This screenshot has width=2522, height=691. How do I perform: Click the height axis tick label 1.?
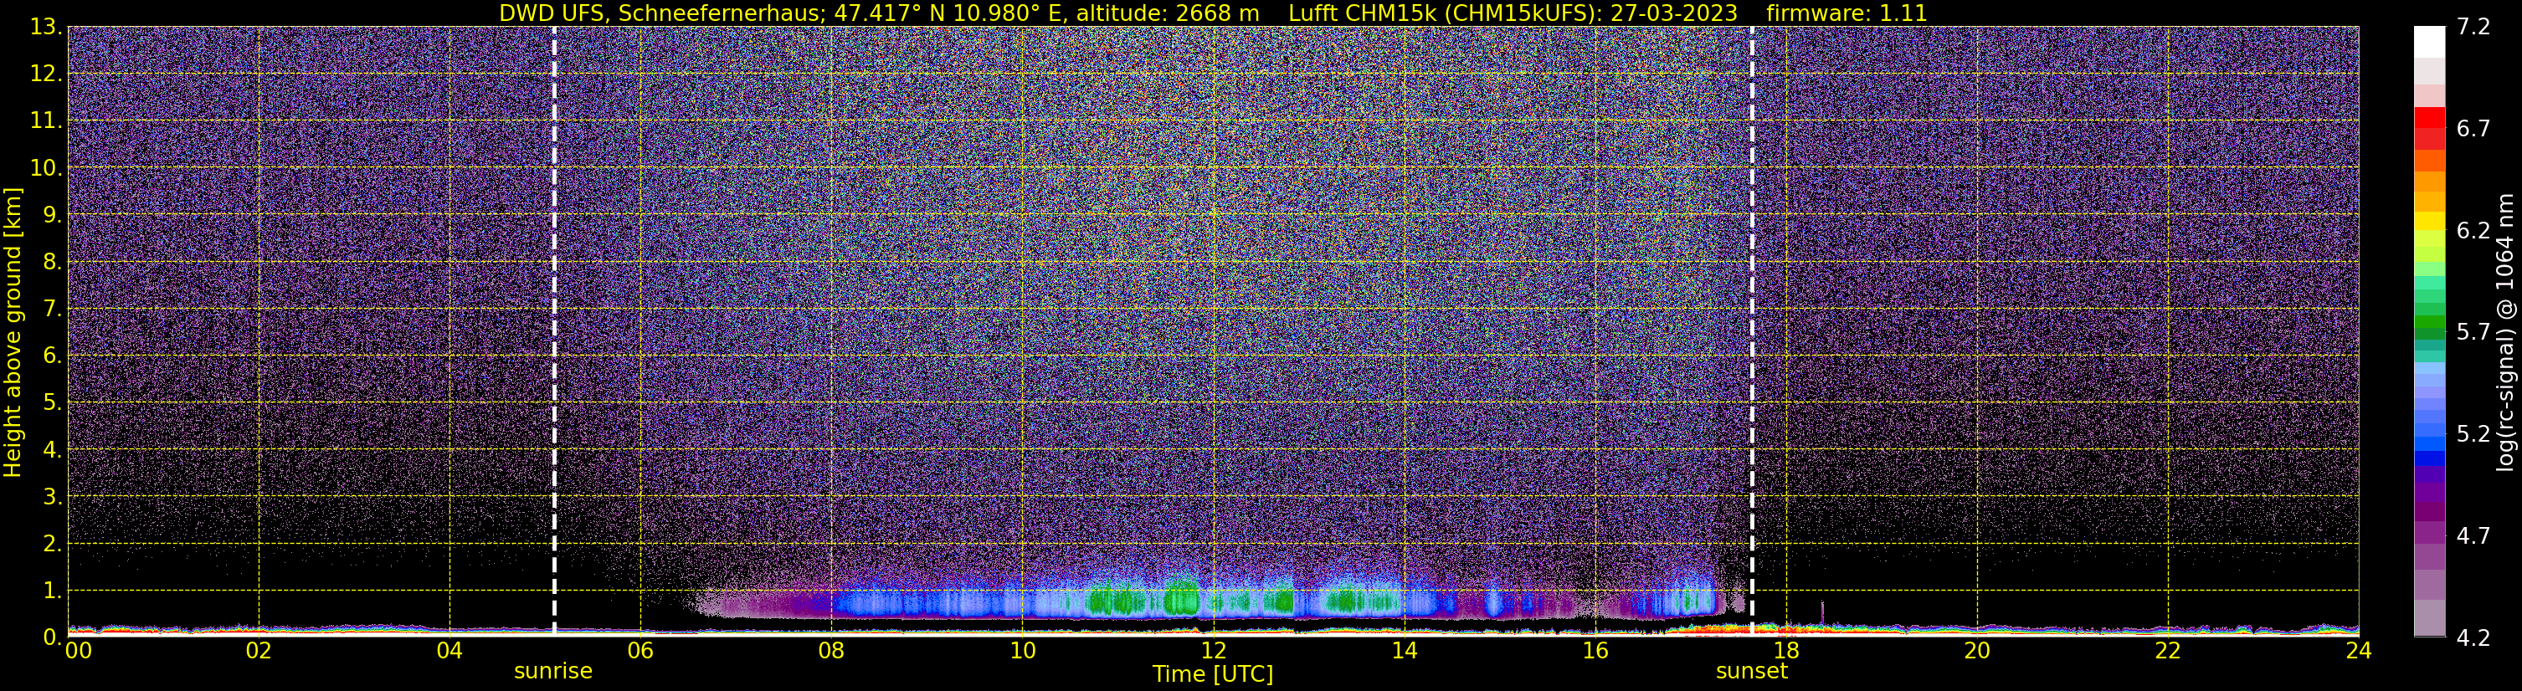pyautogui.click(x=52, y=591)
